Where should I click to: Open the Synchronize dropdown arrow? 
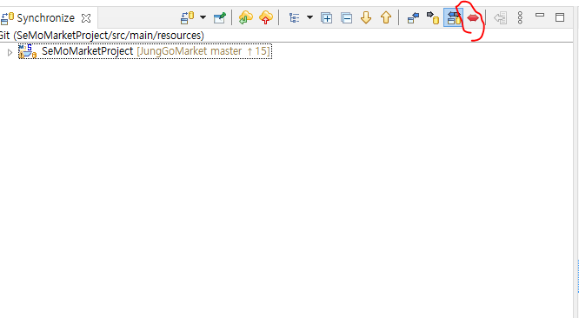tap(203, 17)
